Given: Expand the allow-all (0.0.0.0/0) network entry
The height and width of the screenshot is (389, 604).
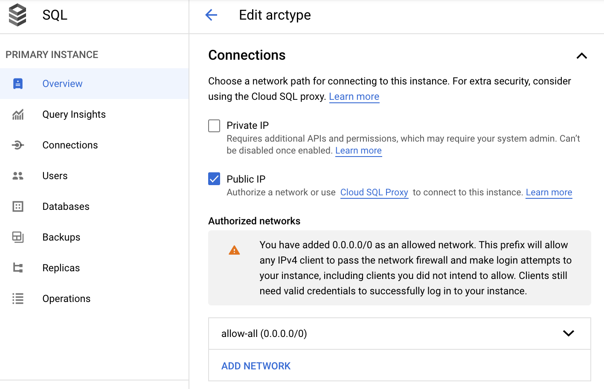Looking at the screenshot, I should tap(400, 334).
